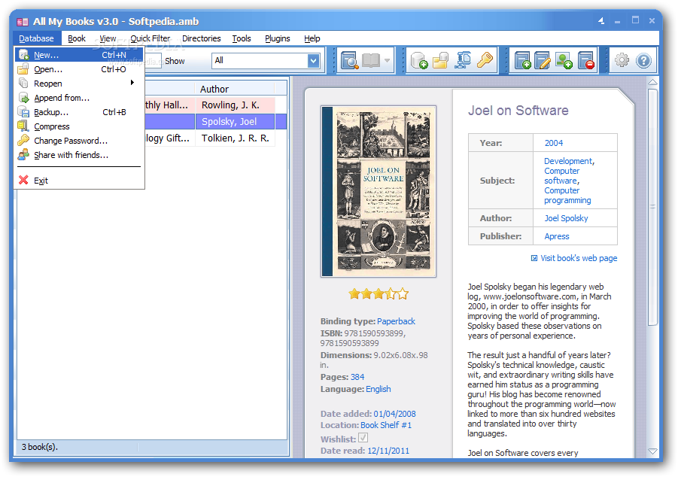This screenshot has height=477, width=678.
Task: Click Exit in the Database menu
Action: pyautogui.click(x=79, y=181)
